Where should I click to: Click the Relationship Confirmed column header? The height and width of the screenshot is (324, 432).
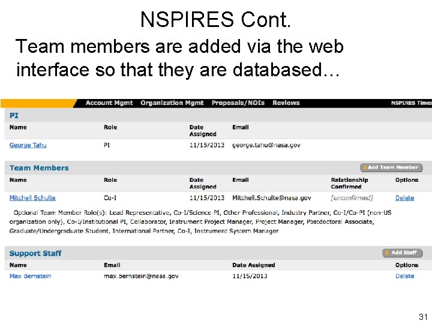point(349,183)
